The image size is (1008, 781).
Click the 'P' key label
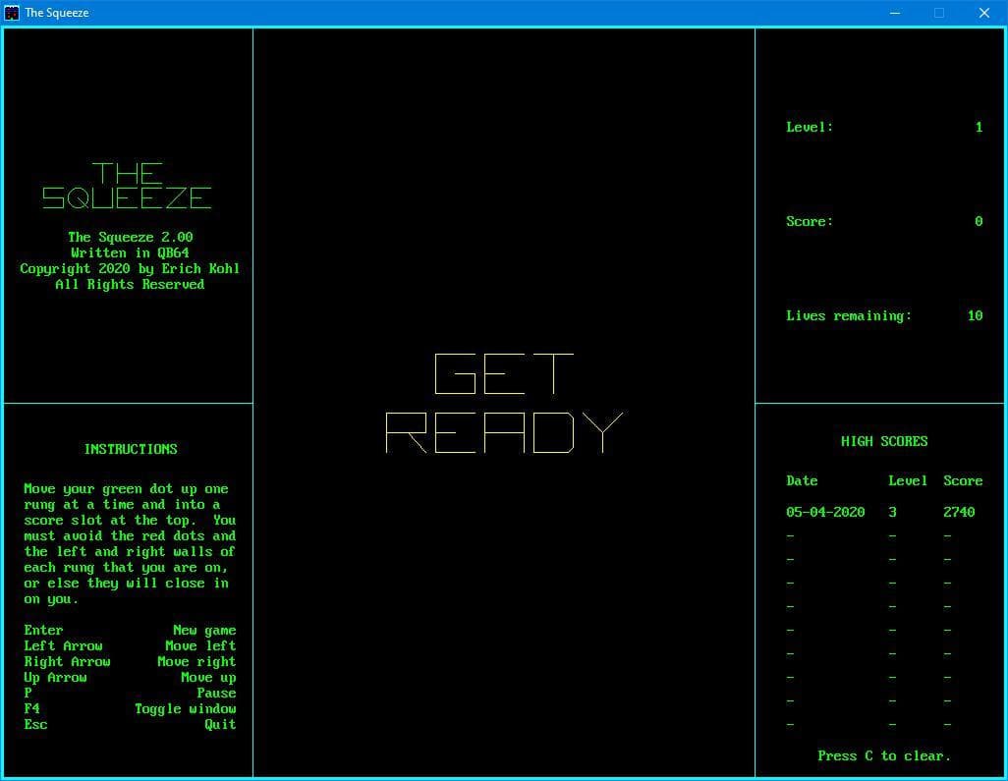click(x=28, y=693)
